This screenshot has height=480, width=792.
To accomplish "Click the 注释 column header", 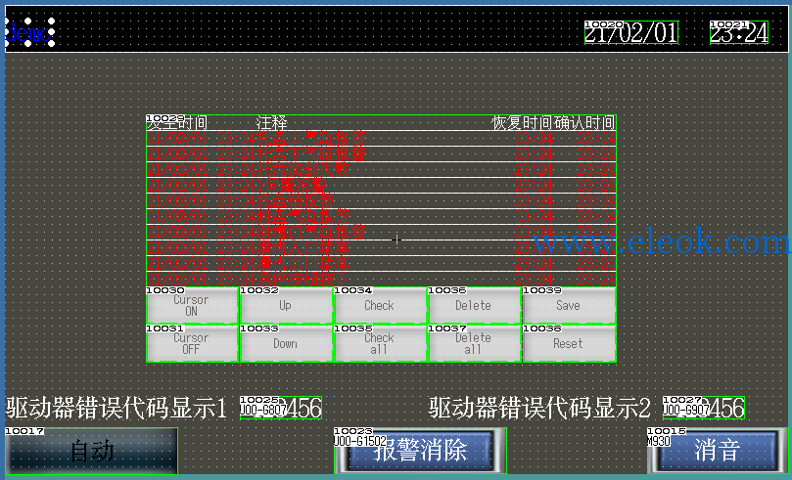I will click(272, 122).
